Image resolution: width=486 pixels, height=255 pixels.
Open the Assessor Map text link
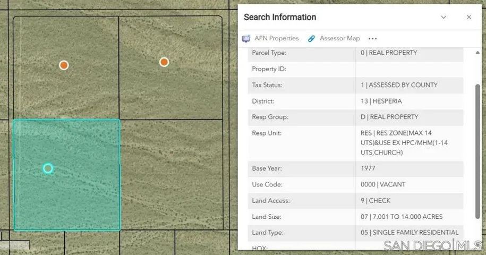click(x=339, y=39)
